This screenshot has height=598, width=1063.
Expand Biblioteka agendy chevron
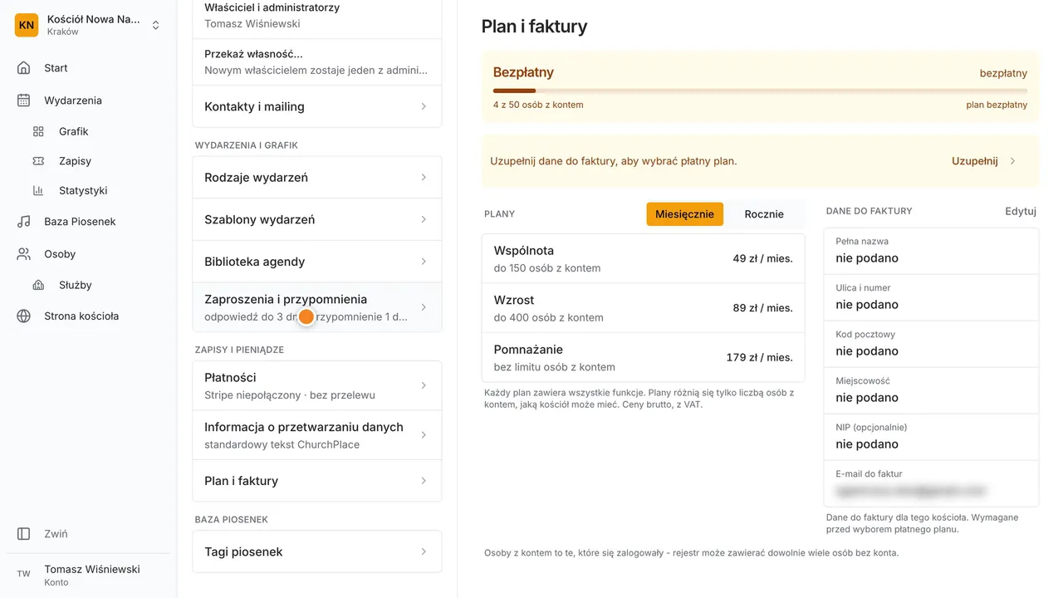pos(424,262)
